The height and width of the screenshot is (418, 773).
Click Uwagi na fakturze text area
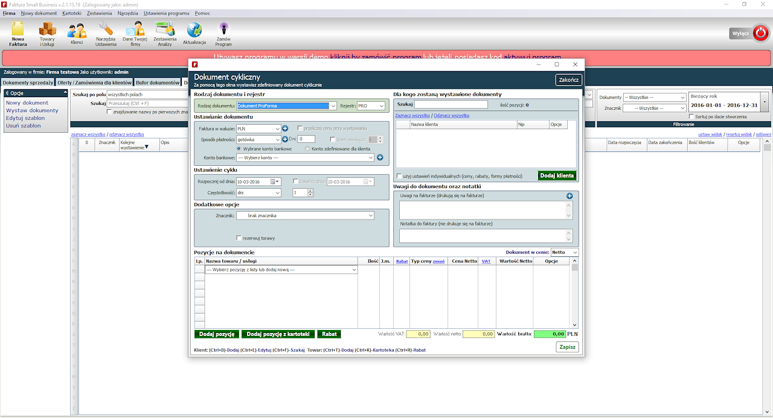point(485,210)
